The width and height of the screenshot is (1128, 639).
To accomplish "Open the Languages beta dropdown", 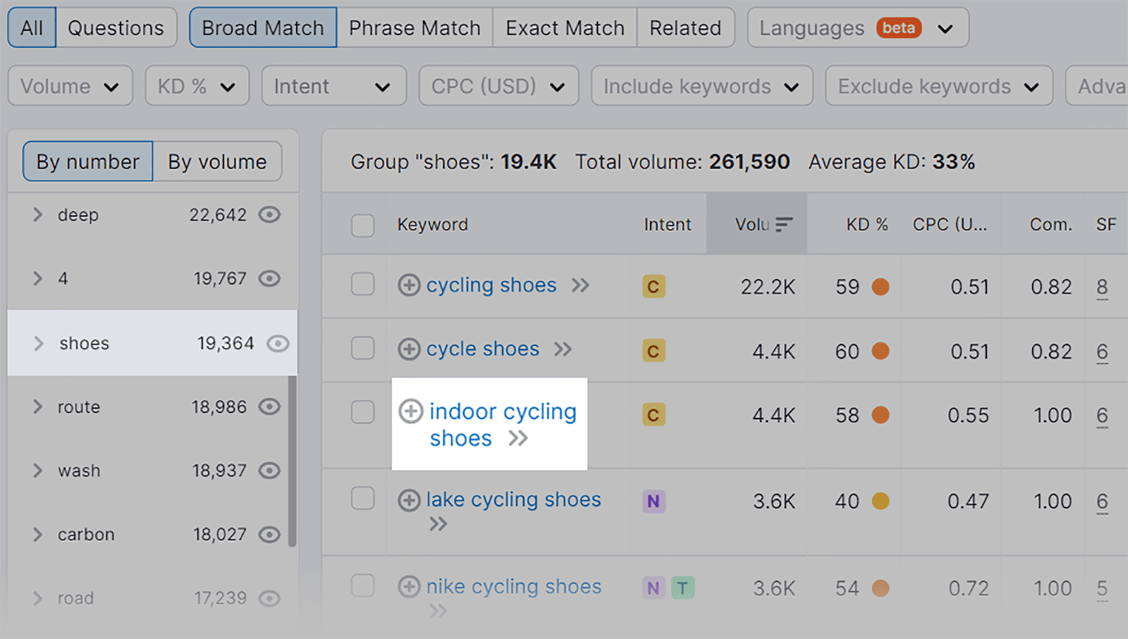I will click(857, 27).
